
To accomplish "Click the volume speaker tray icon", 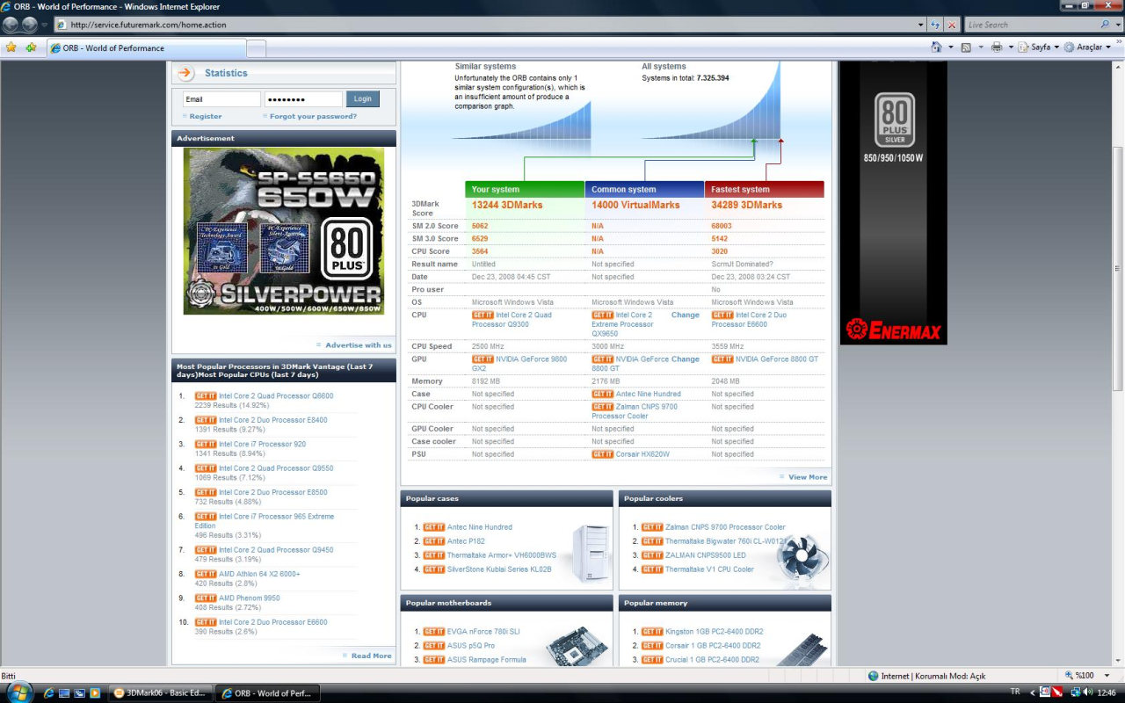I will click(1088, 692).
